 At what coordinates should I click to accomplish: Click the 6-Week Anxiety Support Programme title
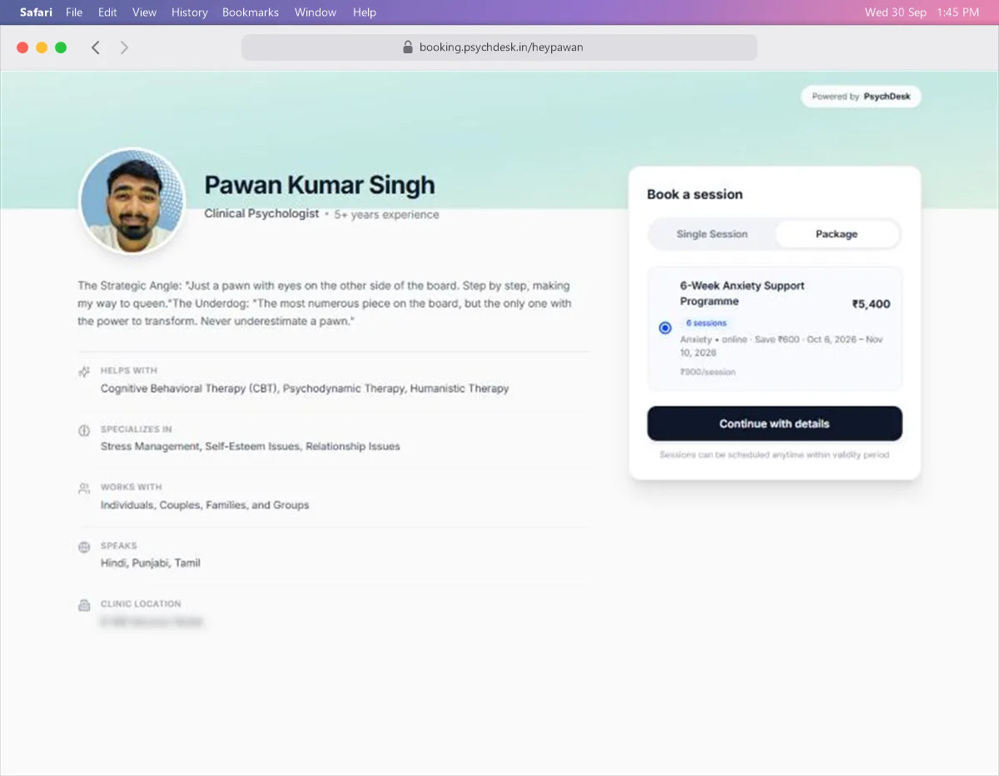coord(743,293)
